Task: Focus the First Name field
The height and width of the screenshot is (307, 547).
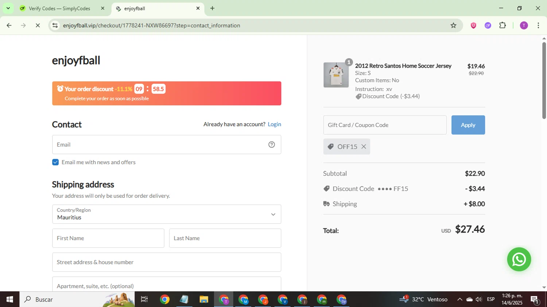Action: pyautogui.click(x=108, y=238)
